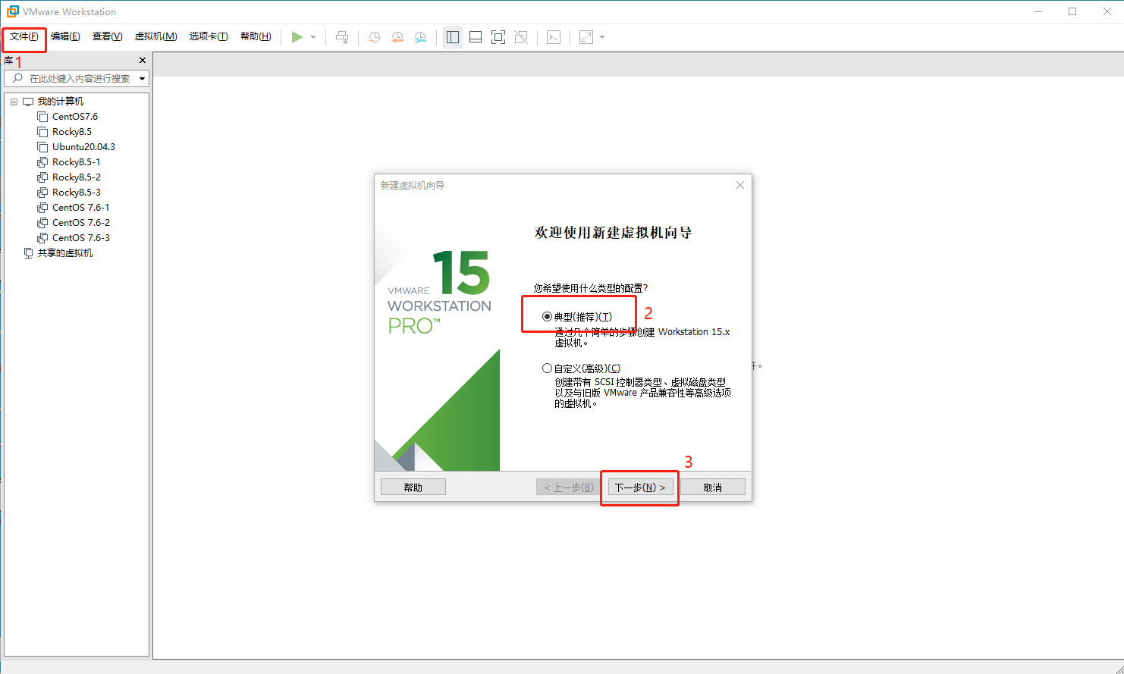Select the CentOS 7.6-2 cloned VM
The width and height of the screenshot is (1124, 674).
81,223
